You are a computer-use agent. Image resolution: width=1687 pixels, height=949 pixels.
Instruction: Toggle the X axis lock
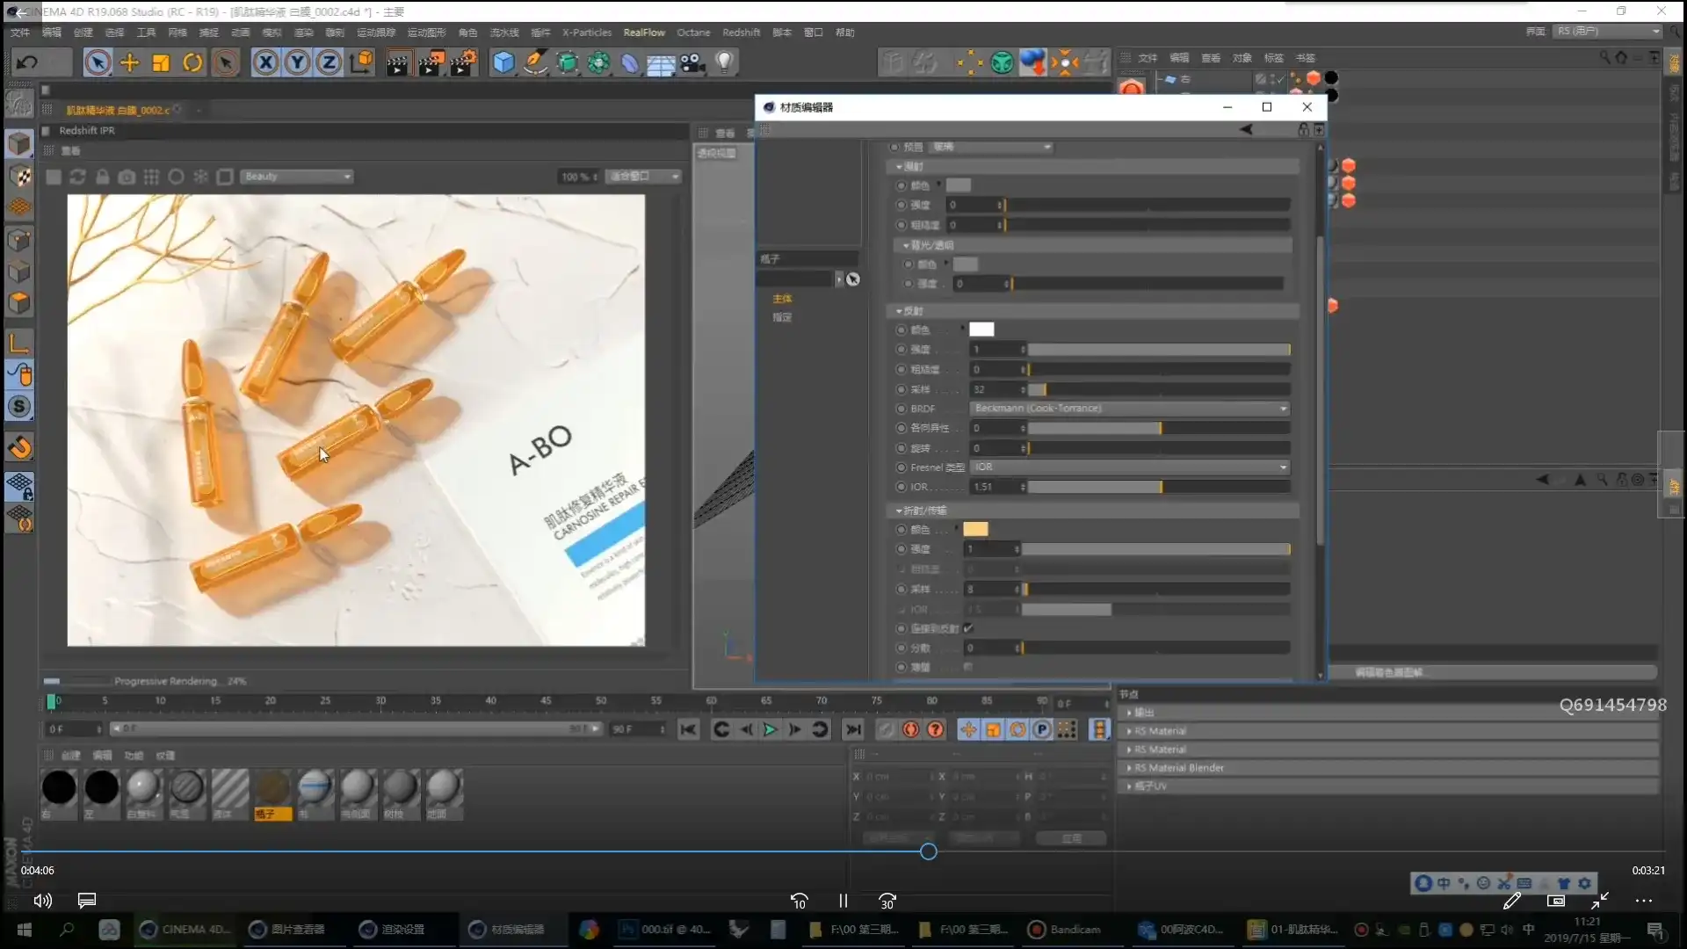(x=265, y=62)
